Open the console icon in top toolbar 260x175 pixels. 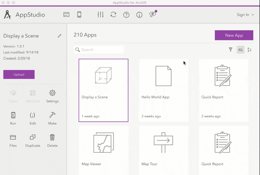66,15
